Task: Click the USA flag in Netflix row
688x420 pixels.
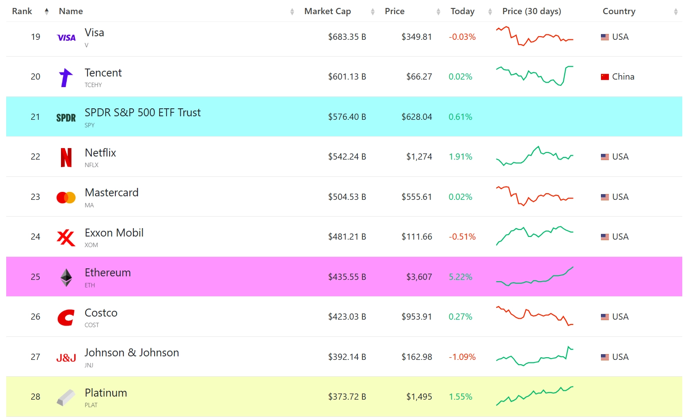Action: pyautogui.click(x=605, y=157)
